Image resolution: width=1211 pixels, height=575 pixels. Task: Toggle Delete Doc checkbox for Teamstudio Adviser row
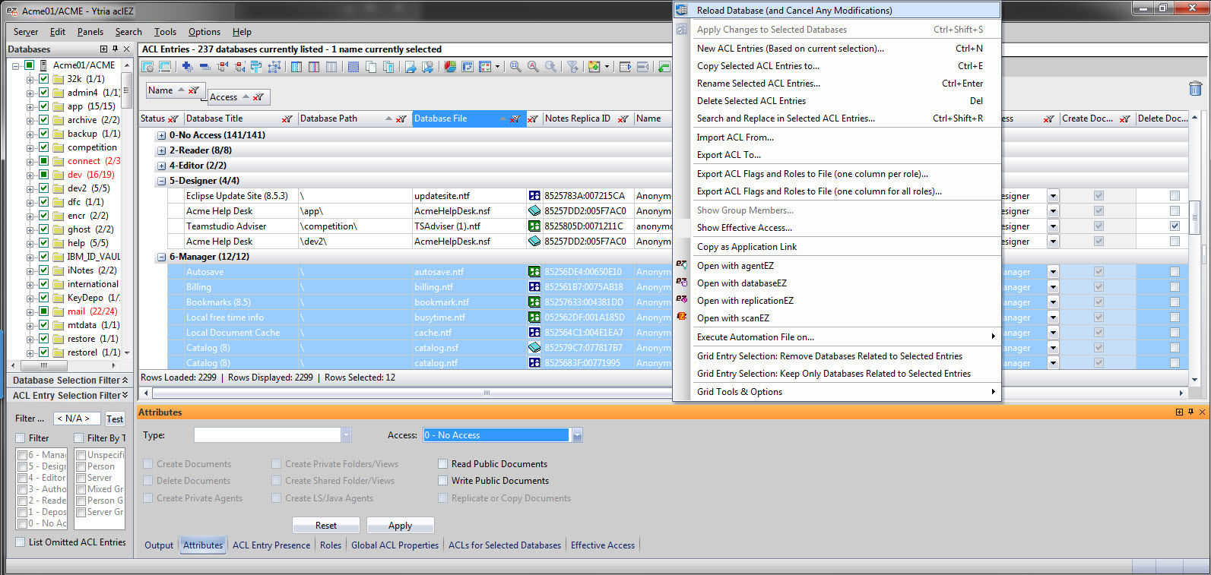pos(1175,226)
